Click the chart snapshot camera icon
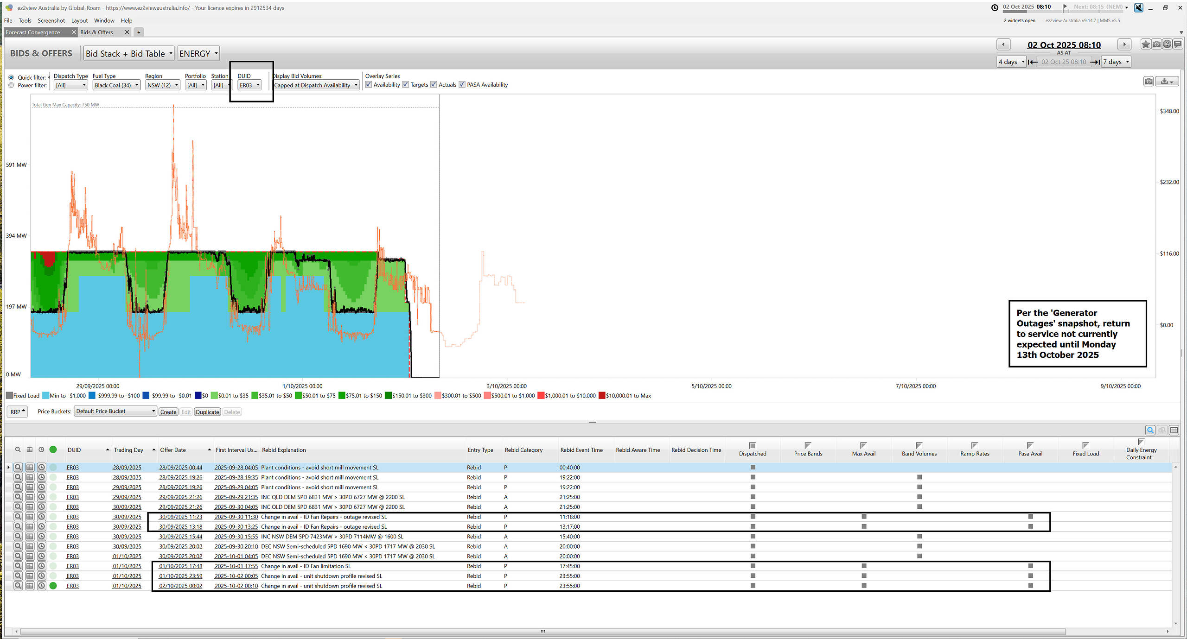The image size is (1187, 639). click(1149, 82)
